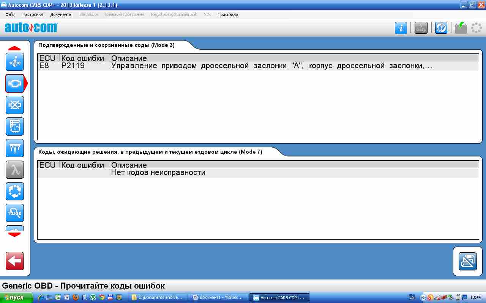Screen dimensions: 486x303
Task: Select the freeze frame icicles icon
Action: pyautogui.click(x=15, y=148)
